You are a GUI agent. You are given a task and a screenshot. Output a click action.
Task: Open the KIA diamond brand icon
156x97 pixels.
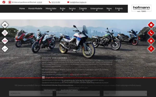pyautogui.click(x=5, y=41)
